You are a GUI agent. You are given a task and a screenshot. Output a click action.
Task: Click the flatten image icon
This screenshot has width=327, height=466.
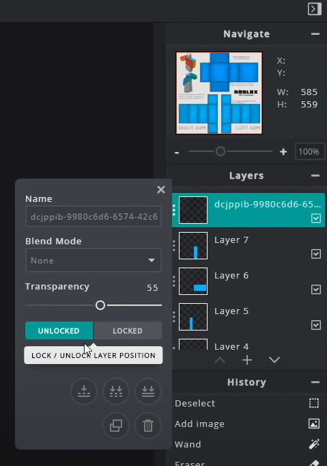[x=148, y=391]
